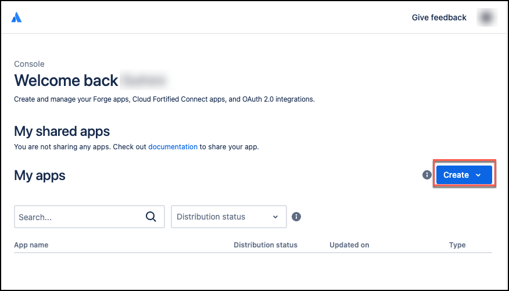Click the info icon beside Distribution status filter

[x=296, y=217]
